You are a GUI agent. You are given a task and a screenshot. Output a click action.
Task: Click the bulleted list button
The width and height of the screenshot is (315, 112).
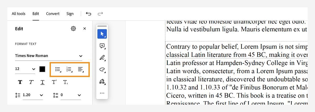(x=58, y=69)
